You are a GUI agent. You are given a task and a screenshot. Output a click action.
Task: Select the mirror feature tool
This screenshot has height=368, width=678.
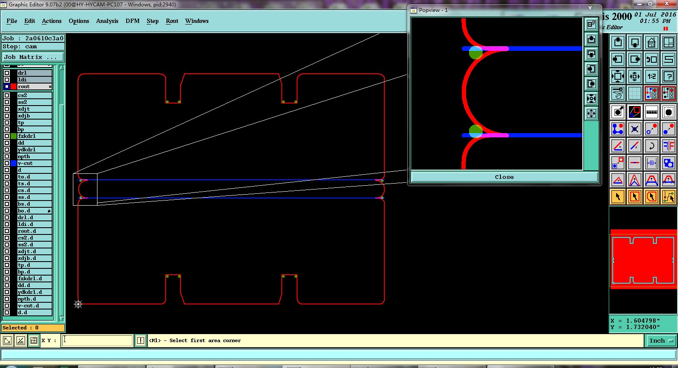tap(669, 146)
